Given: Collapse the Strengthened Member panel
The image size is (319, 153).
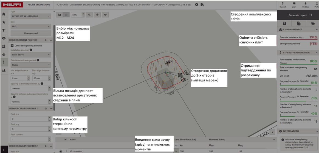Looking at the screenshot, I should [317, 53].
